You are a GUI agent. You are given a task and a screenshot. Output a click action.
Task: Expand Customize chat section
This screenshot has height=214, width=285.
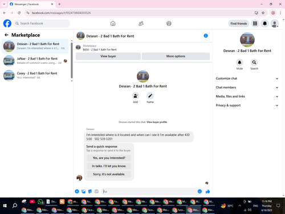coord(247,78)
